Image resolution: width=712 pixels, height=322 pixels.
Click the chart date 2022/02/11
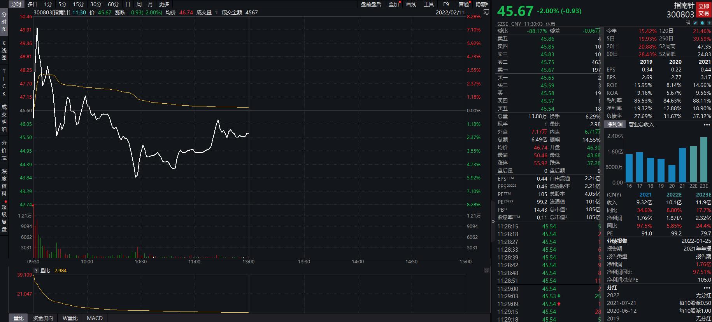450,12
